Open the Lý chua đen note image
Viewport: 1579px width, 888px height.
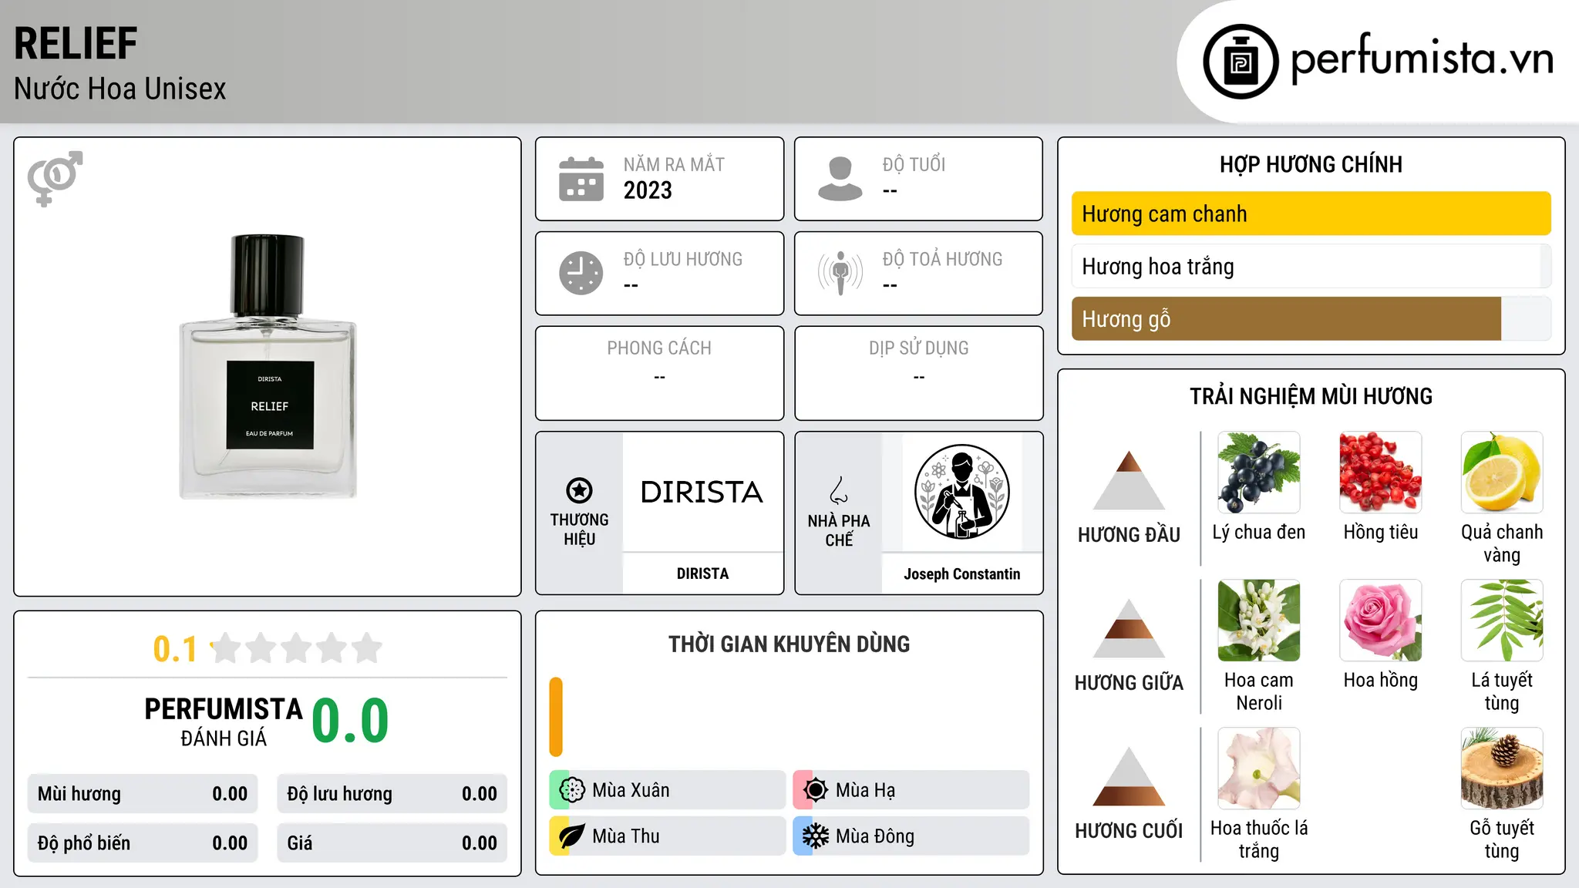1259,473
